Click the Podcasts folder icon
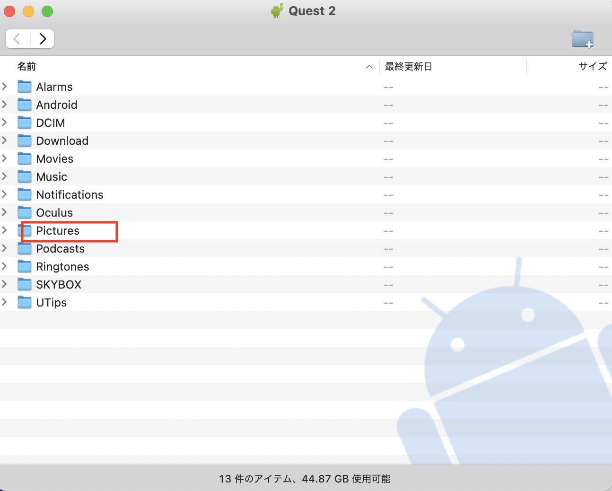The height and width of the screenshot is (491, 612). click(25, 248)
